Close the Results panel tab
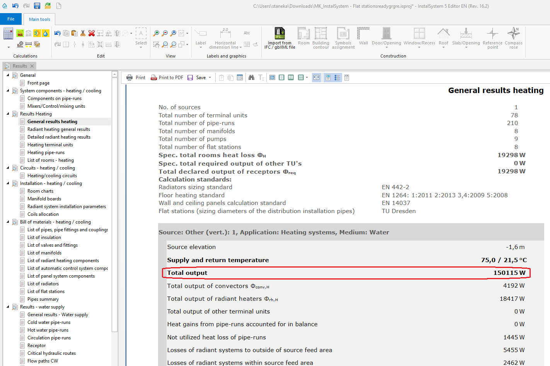The image size is (550, 366). pyautogui.click(x=32, y=66)
